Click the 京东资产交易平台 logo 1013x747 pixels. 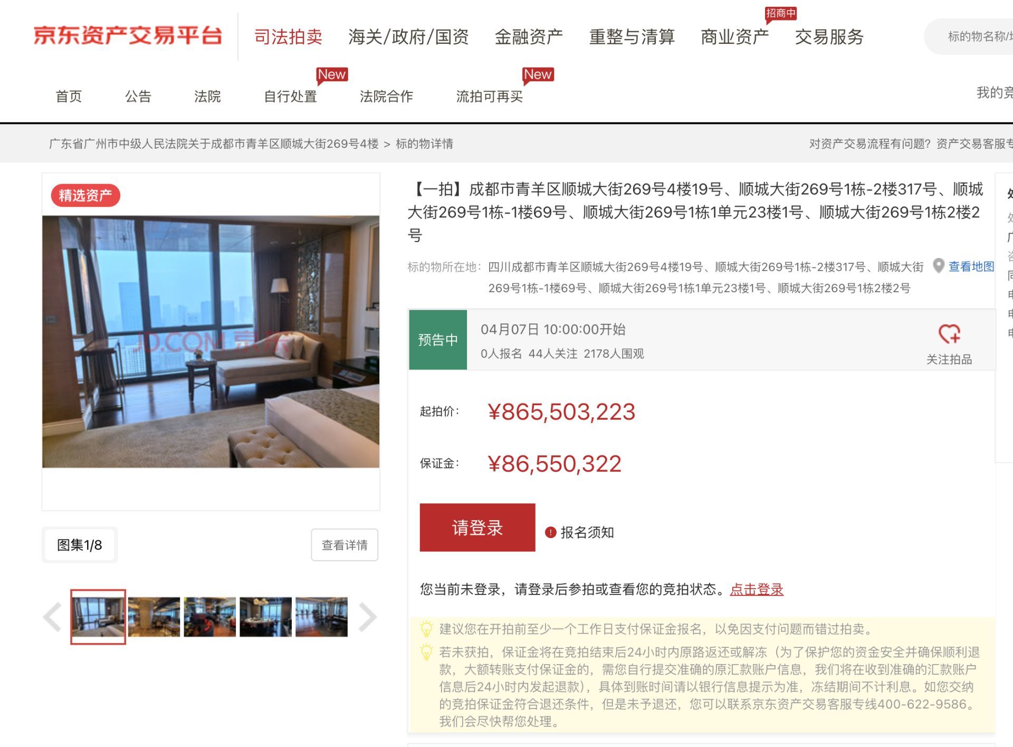point(128,35)
